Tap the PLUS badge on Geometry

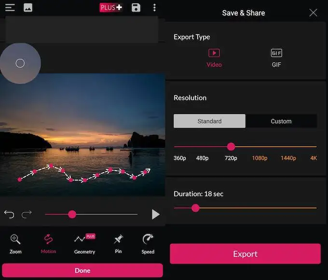[x=91, y=236]
